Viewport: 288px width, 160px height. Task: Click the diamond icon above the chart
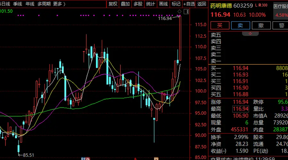tap(180, 12)
